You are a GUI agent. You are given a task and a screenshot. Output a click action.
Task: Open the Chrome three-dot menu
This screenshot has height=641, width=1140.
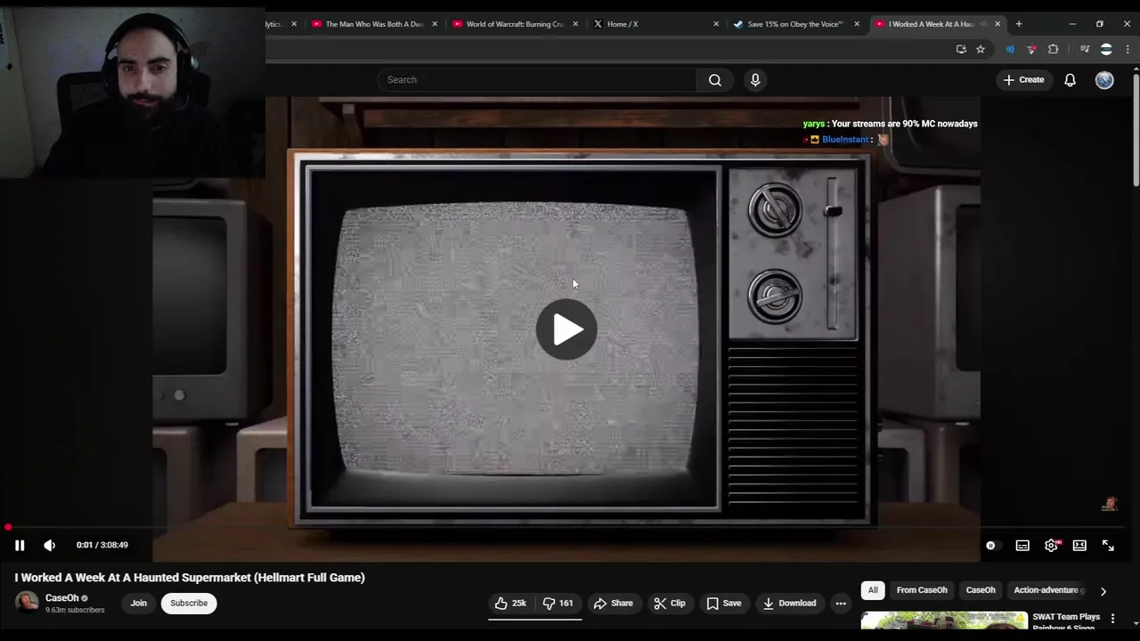pyautogui.click(x=1128, y=49)
